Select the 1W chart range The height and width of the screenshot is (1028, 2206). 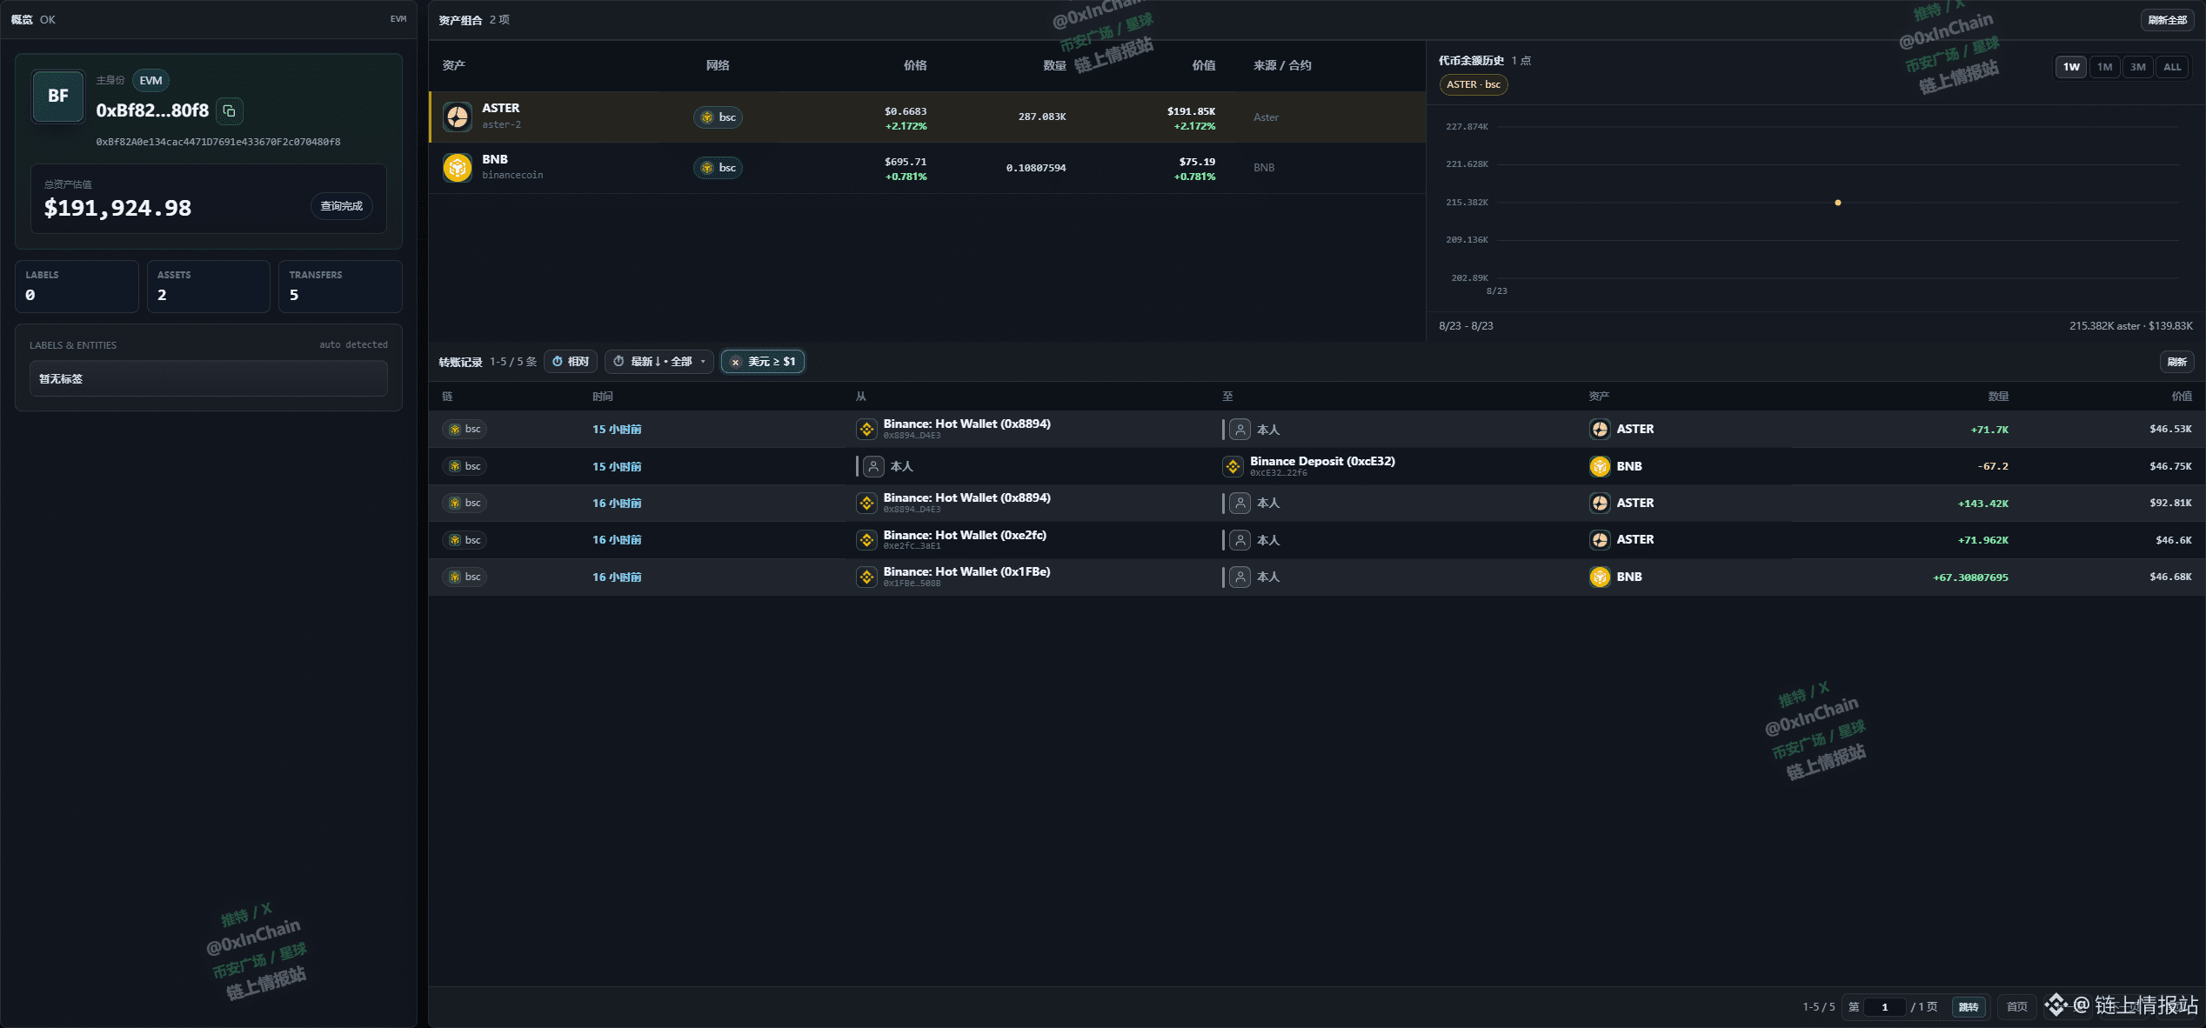tap(2071, 67)
